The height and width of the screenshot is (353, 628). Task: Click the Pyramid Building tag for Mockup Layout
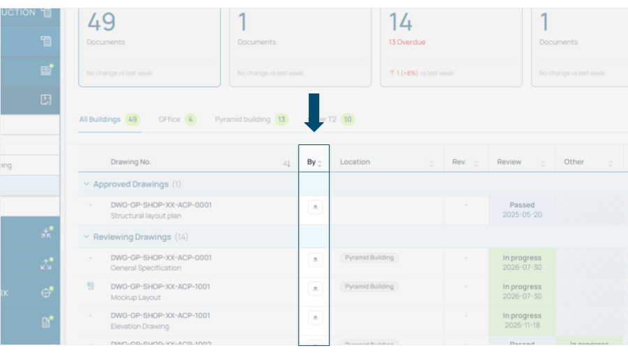point(369,287)
